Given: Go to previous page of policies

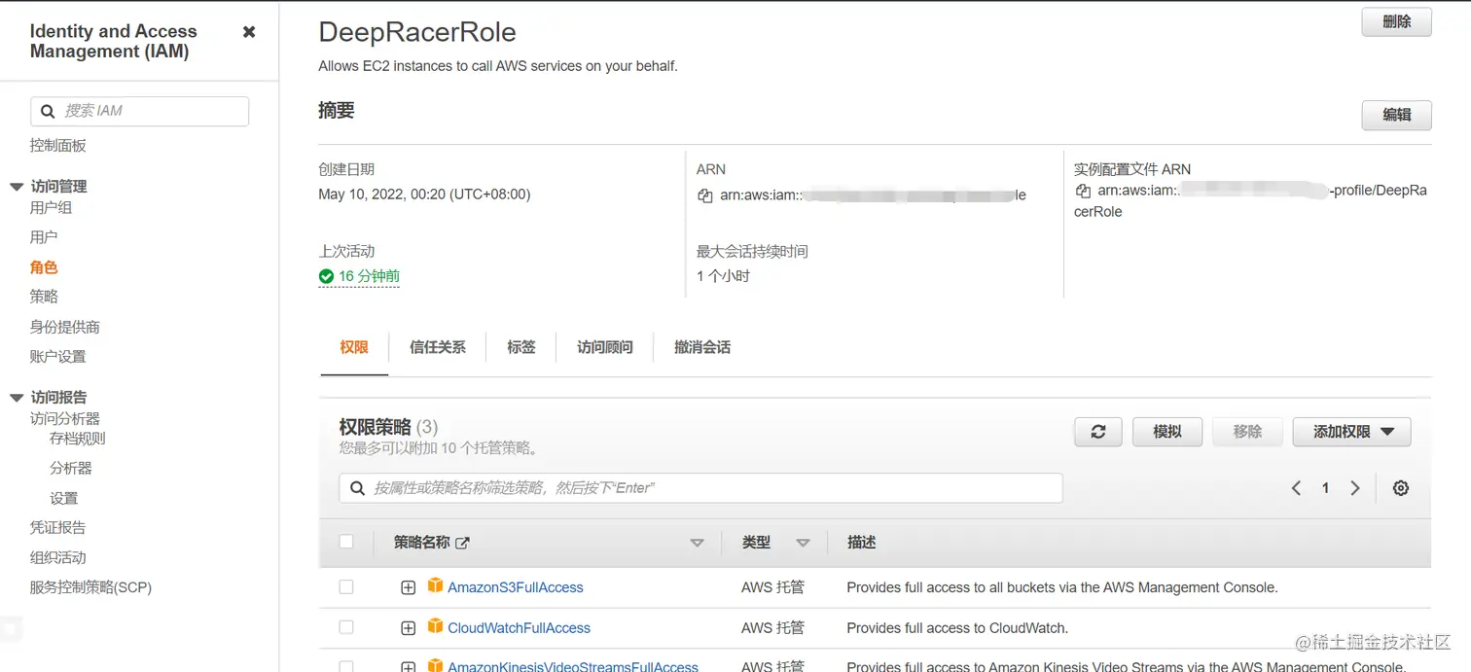Looking at the screenshot, I should (x=1296, y=488).
